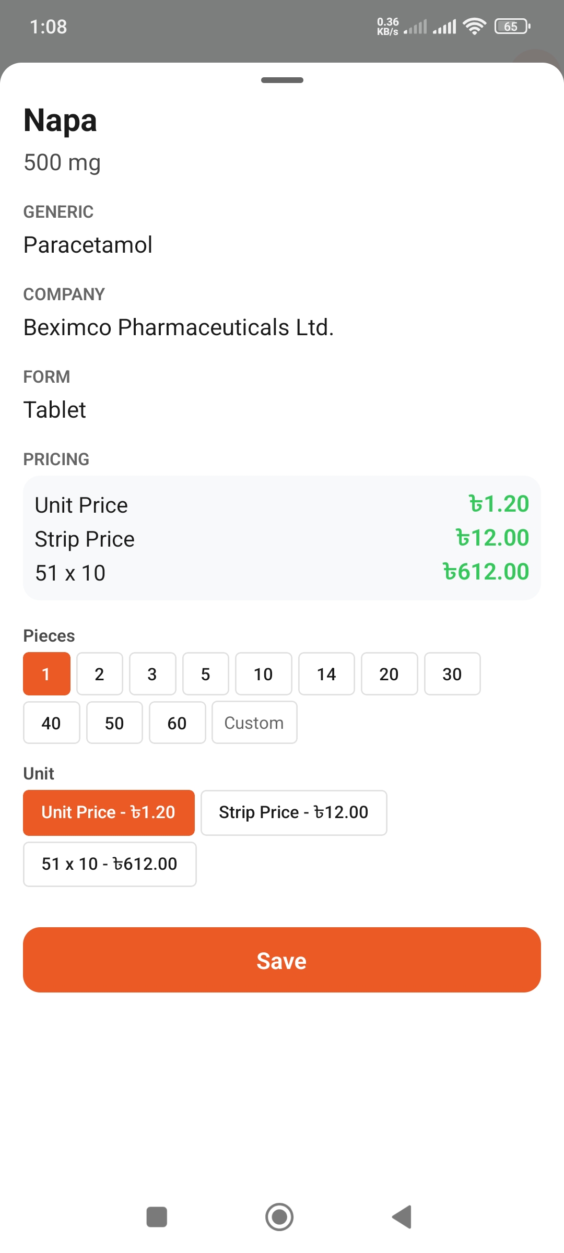Choose the 51 x 10 box unit
The width and height of the screenshot is (564, 1253).
click(110, 864)
